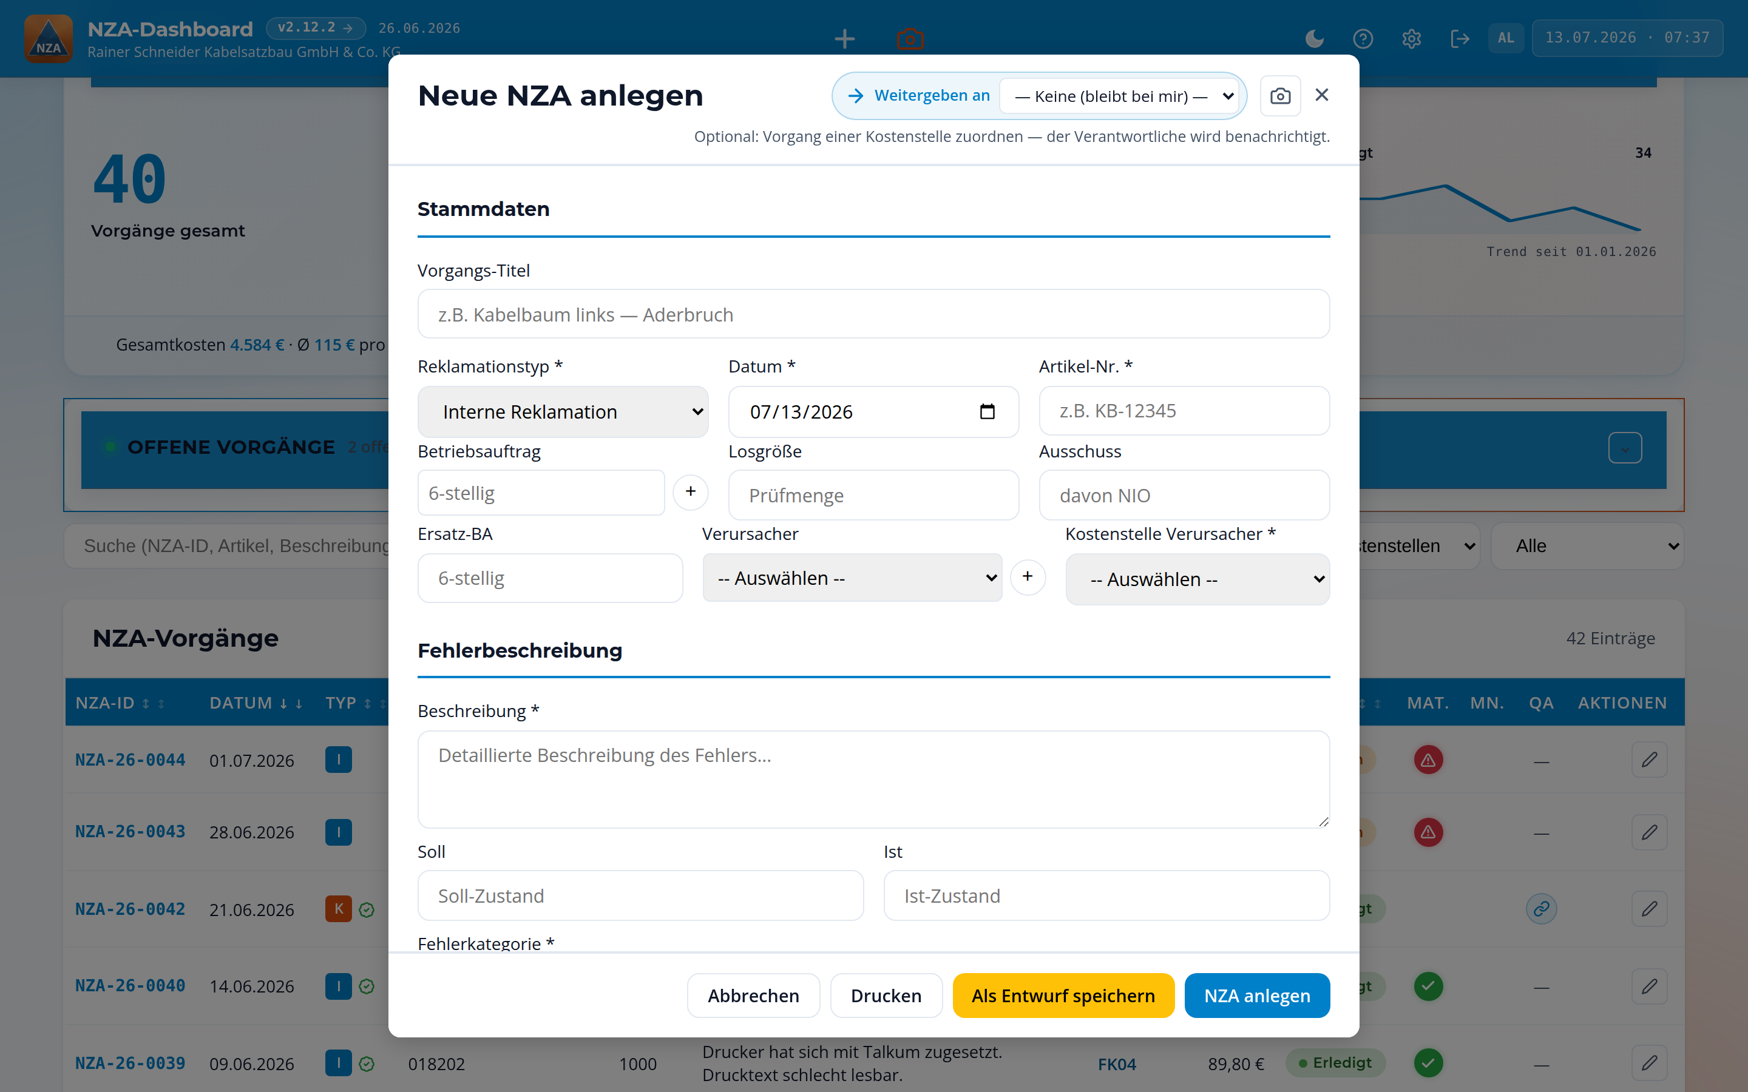Click the logout icon
Screen dimensions: 1748x1092
(1460, 38)
